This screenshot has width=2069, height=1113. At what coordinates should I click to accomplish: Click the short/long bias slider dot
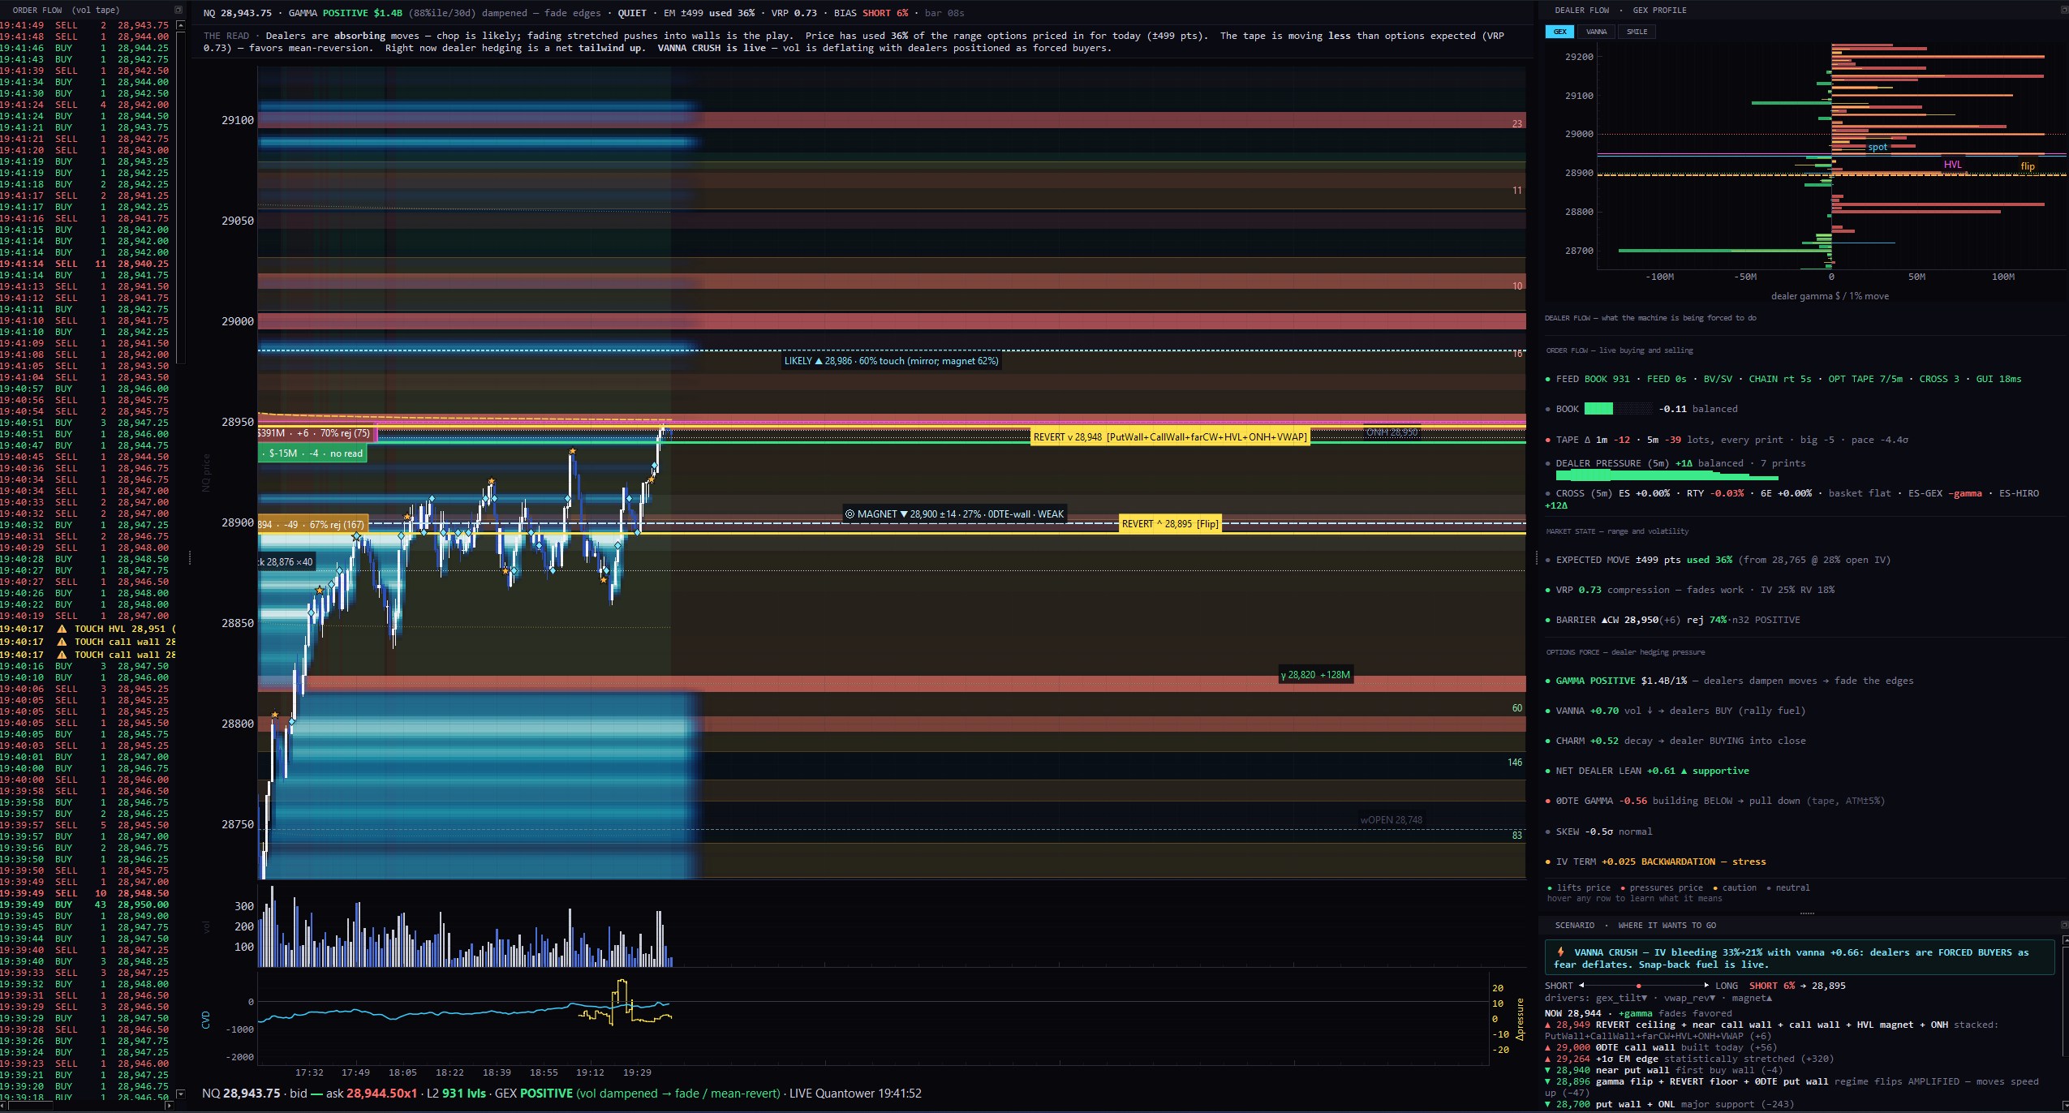point(1638,986)
